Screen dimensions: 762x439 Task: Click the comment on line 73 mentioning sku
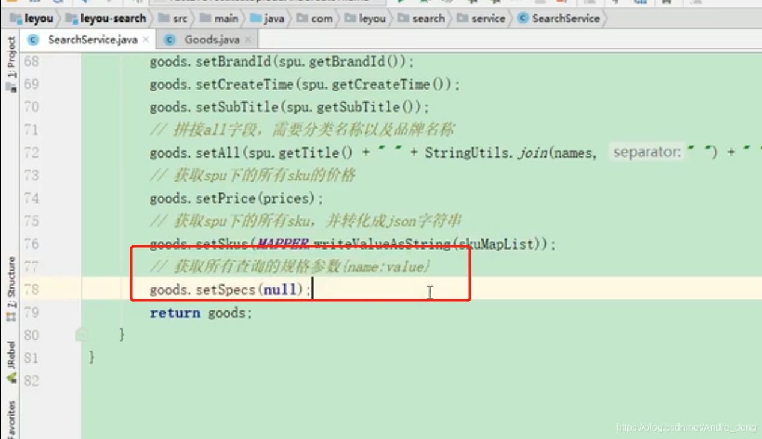[x=252, y=176]
